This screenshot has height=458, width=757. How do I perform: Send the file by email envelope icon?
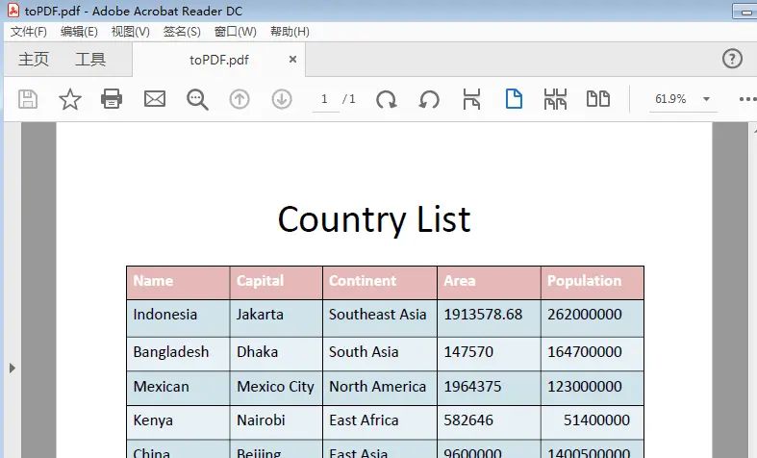coord(155,99)
